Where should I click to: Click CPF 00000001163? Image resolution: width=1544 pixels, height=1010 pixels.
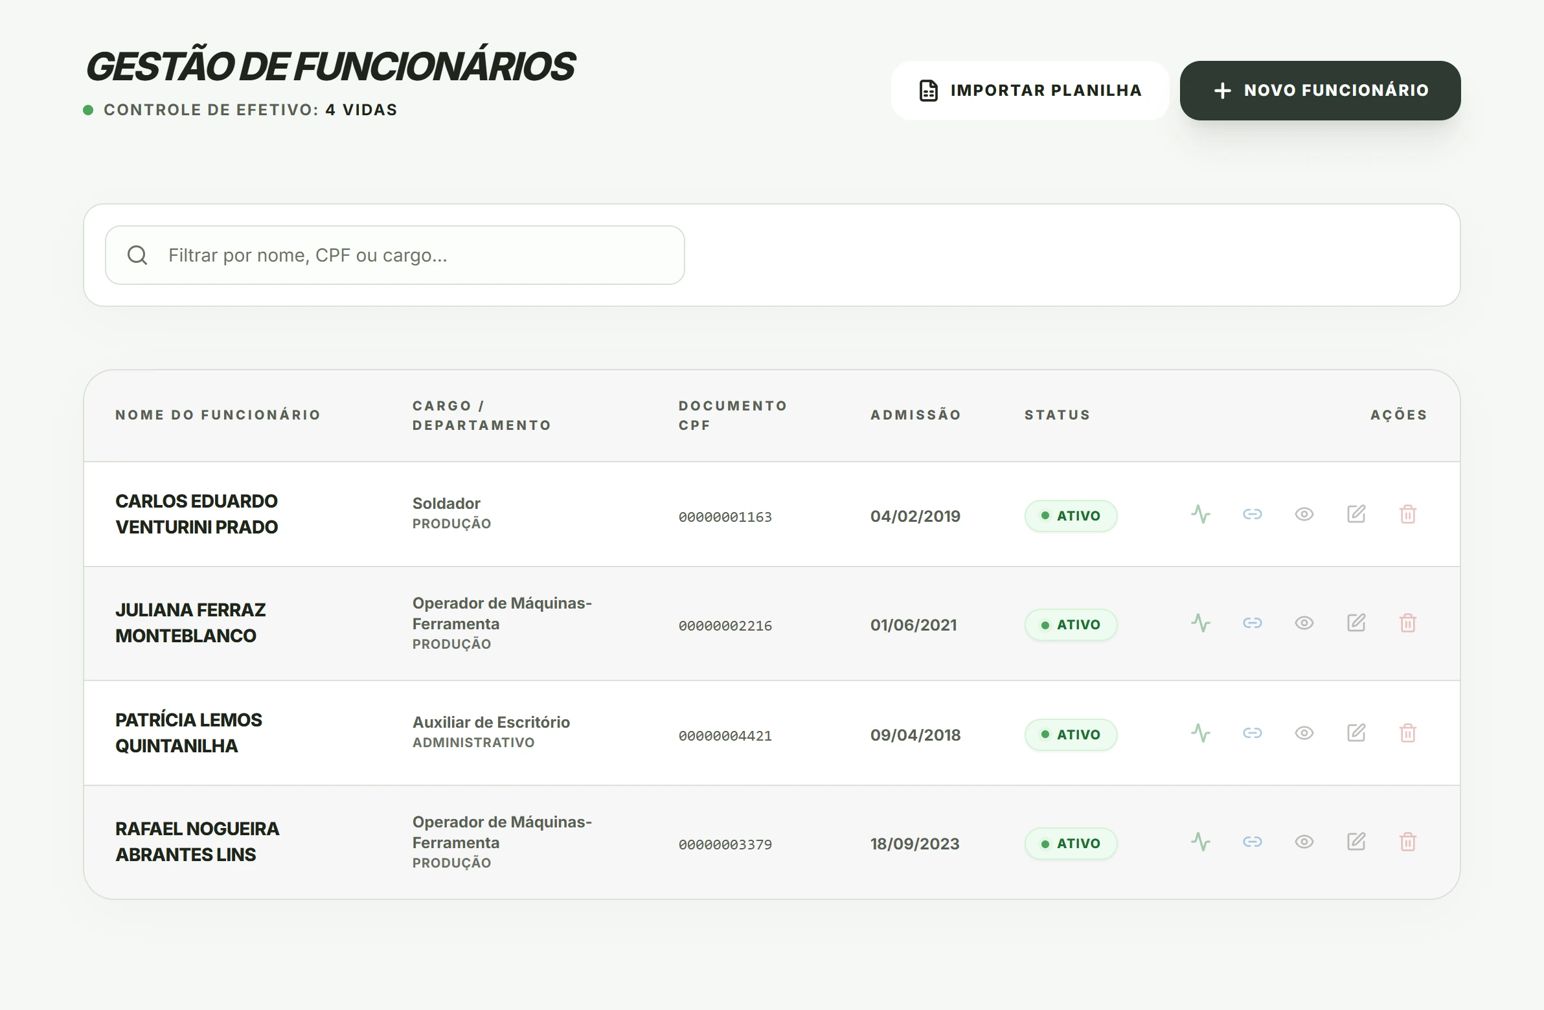(x=725, y=517)
